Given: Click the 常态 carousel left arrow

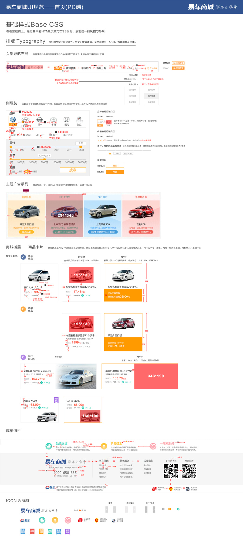Looking at the screenshot, I should (107, 509).
